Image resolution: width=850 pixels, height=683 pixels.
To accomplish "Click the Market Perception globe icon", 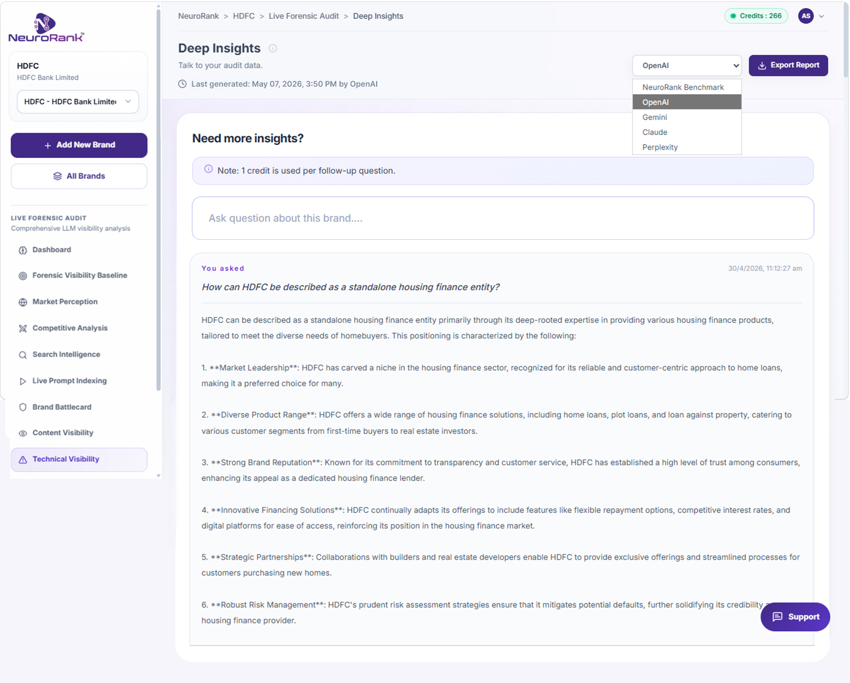I will click(23, 302).
